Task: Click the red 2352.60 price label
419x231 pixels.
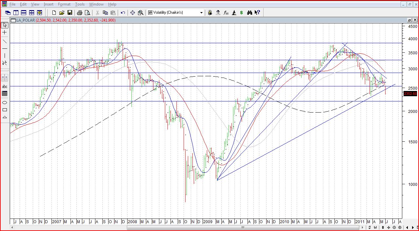Action: point(410,94)
